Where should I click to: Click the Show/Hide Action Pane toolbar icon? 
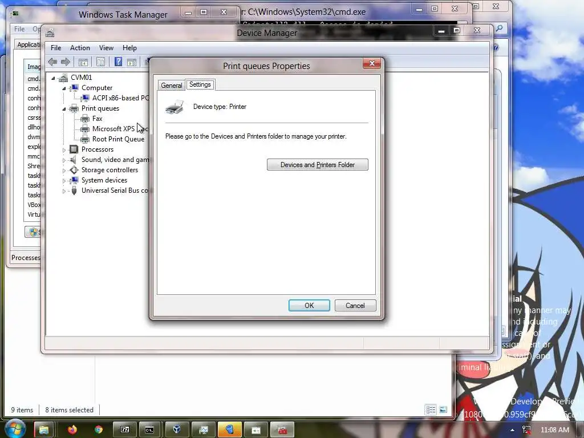[132, 62]
